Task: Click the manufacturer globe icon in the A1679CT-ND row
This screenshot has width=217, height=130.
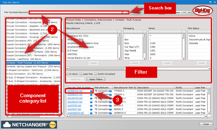Action: 110,109
